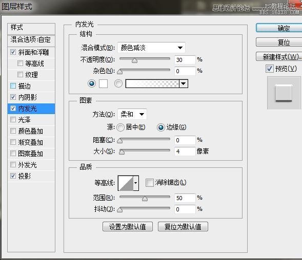This screenshot has height=260, width=302.
Task: Open the gradient bar editor
Action: (x=152, y=83)
